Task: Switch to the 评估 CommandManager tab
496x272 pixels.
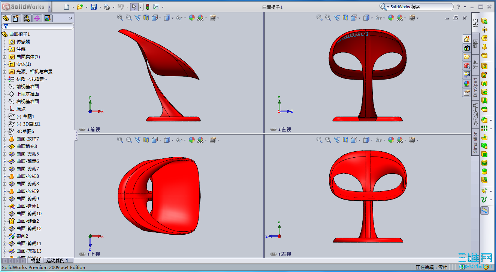Action: tap(475, 64)
